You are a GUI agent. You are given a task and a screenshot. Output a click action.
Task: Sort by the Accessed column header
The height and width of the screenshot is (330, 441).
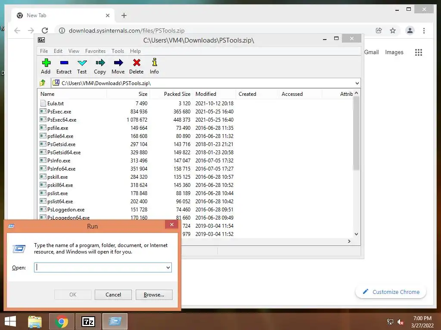tap(300, 94)
